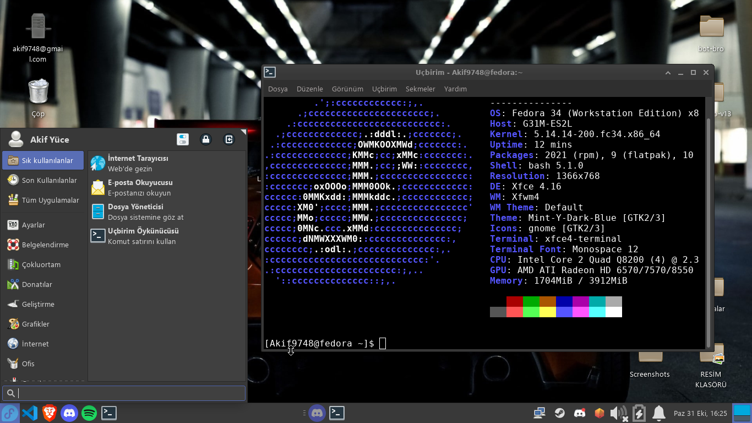Open the Uçbirim menu in terminal
Image resolution: width=752 pixels, height=423 pixels.
pos(384,89)
